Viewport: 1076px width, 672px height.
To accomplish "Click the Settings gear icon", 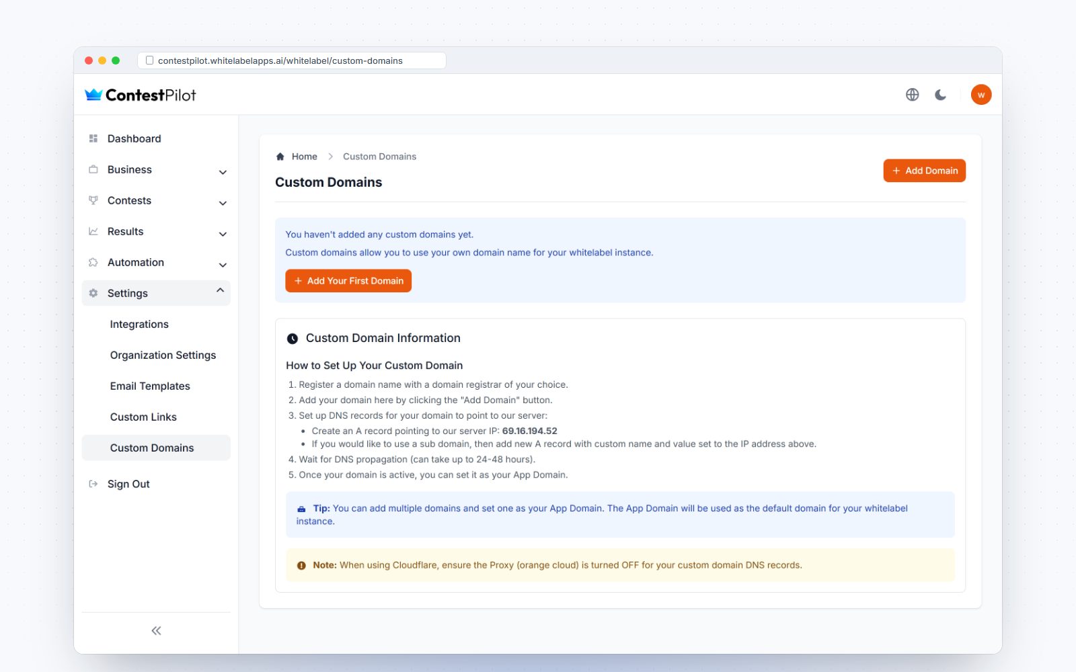I will pos(93,293).
